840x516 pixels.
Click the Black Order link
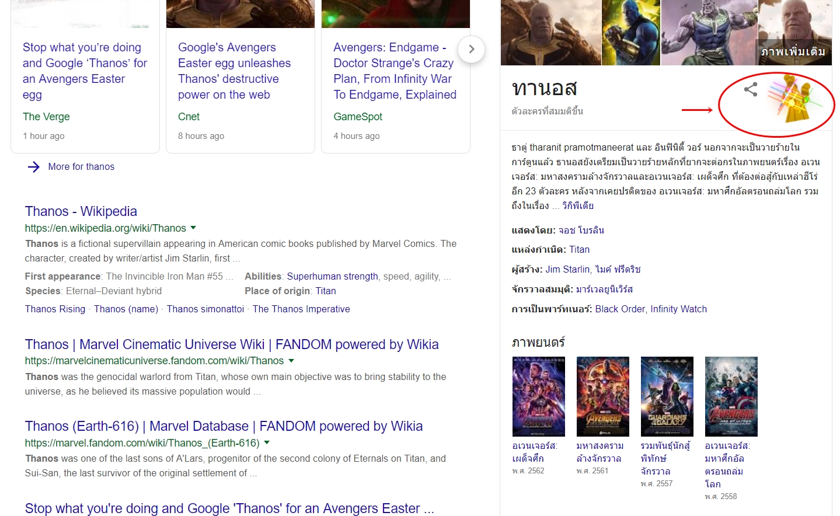click(x=620, y=309)
